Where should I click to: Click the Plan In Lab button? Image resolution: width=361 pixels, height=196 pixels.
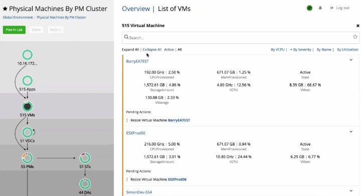(x=14, y=30)
